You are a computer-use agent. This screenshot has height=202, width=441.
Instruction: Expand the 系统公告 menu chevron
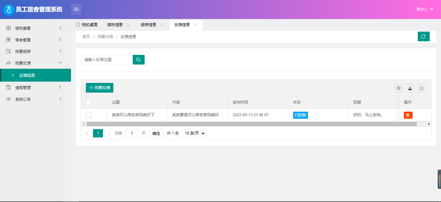(60, 99)
